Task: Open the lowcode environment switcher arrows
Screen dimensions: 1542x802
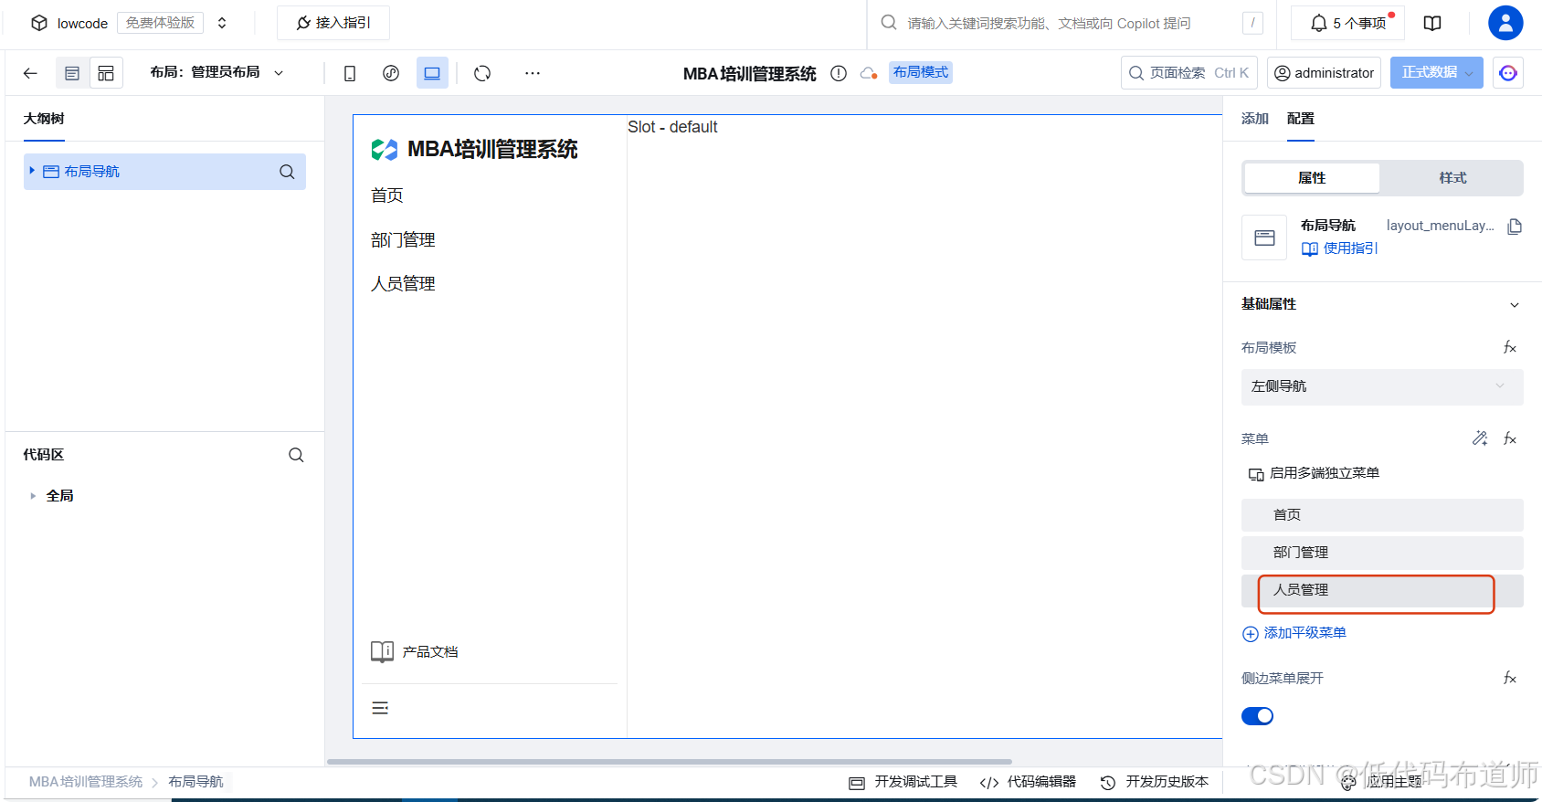Action: click(222, 23)
